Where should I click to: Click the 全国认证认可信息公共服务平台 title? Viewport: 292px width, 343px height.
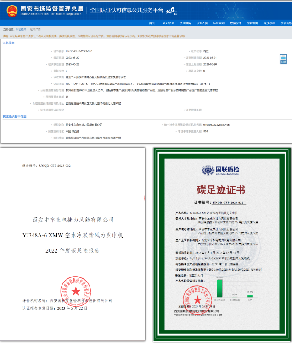click(x=127, y=10)
